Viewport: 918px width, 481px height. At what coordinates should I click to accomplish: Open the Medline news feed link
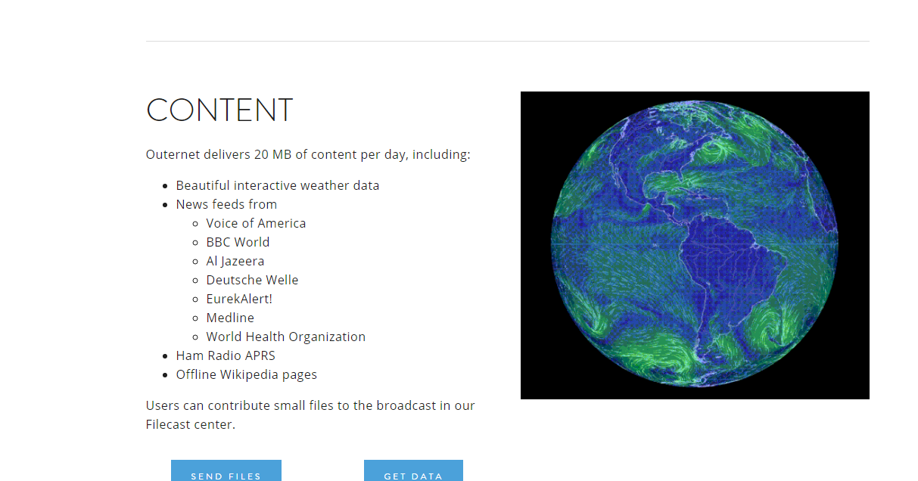tap(230, 318)
